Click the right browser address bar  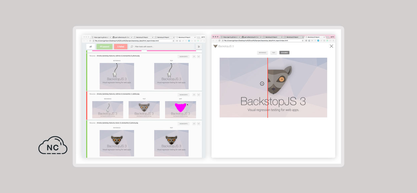point(263,41)
